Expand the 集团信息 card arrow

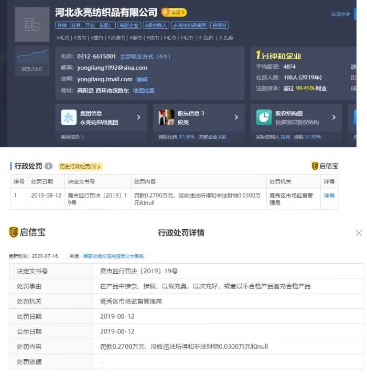point(139,117)
